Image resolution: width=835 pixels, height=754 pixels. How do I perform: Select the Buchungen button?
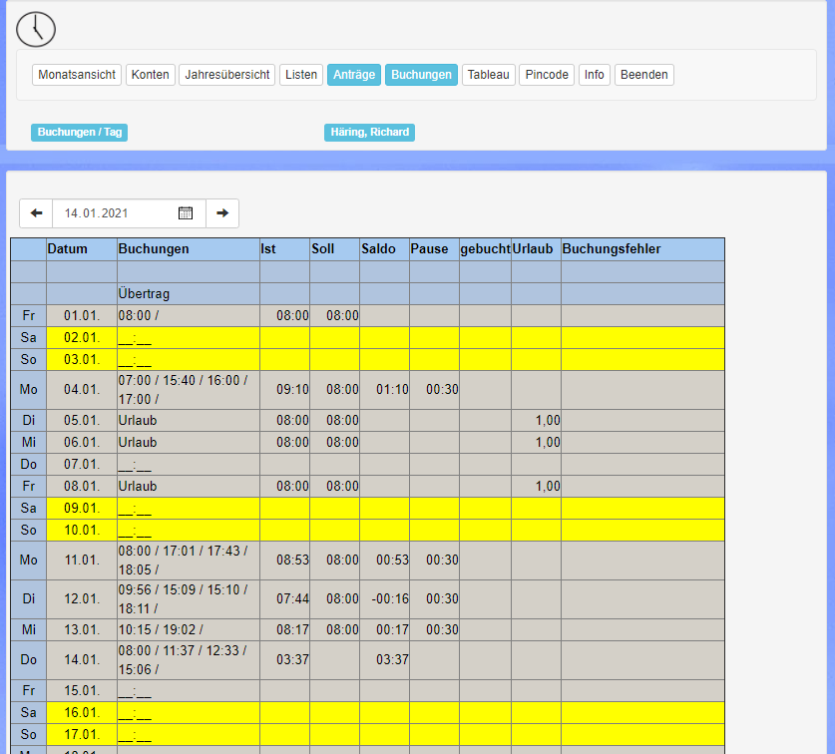coord(421,75)
